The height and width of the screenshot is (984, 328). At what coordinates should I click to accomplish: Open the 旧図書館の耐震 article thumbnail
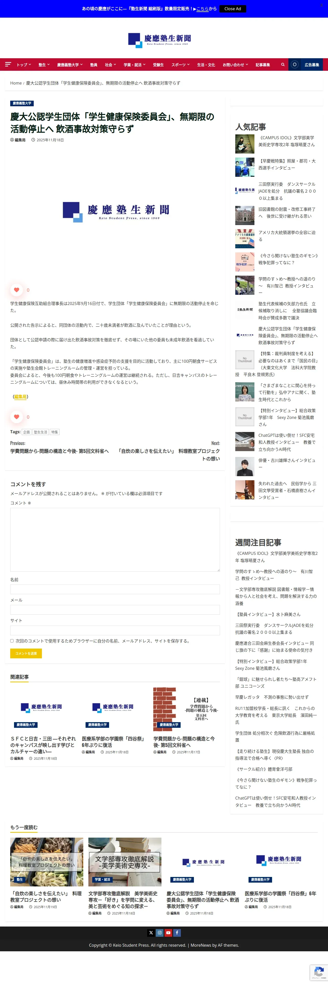pos(245,215)
